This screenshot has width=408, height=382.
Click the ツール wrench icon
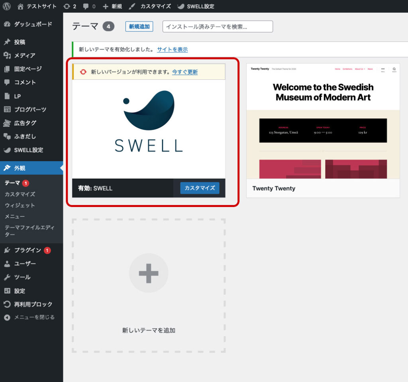click(7, 277)
